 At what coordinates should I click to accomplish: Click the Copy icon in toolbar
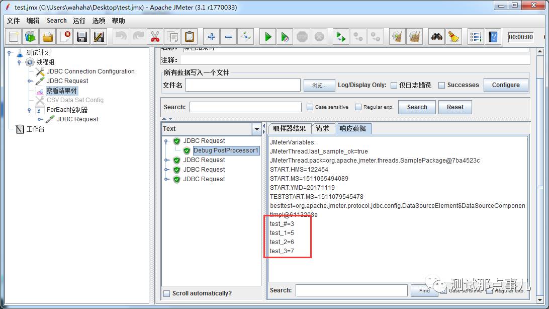tap(172, 37)
